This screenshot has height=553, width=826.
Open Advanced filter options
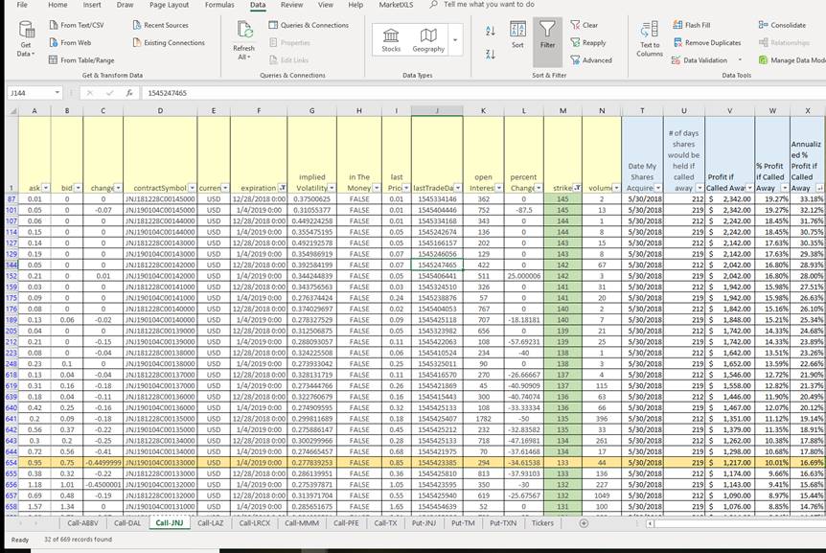click(x=591, y=60)
